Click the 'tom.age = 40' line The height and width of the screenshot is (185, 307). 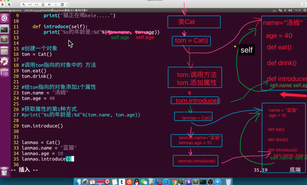click(38, 98)
